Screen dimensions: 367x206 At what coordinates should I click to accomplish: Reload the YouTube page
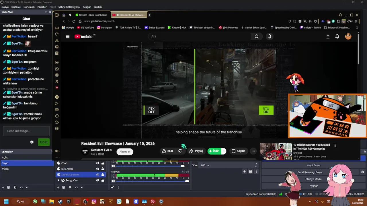click(74, 21)
